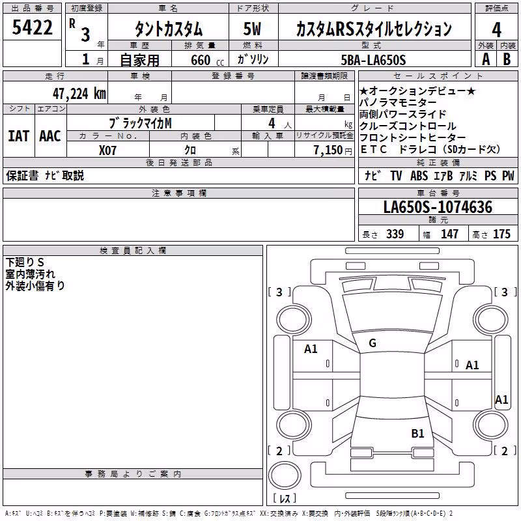
Task: Click A1 mark on left-side front door panel
Action: 311,349
